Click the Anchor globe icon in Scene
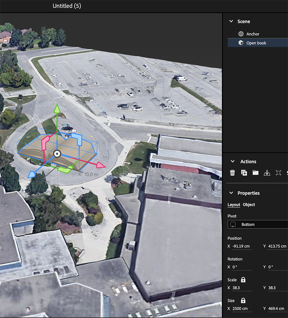288x318 pixels. (241, 34)
